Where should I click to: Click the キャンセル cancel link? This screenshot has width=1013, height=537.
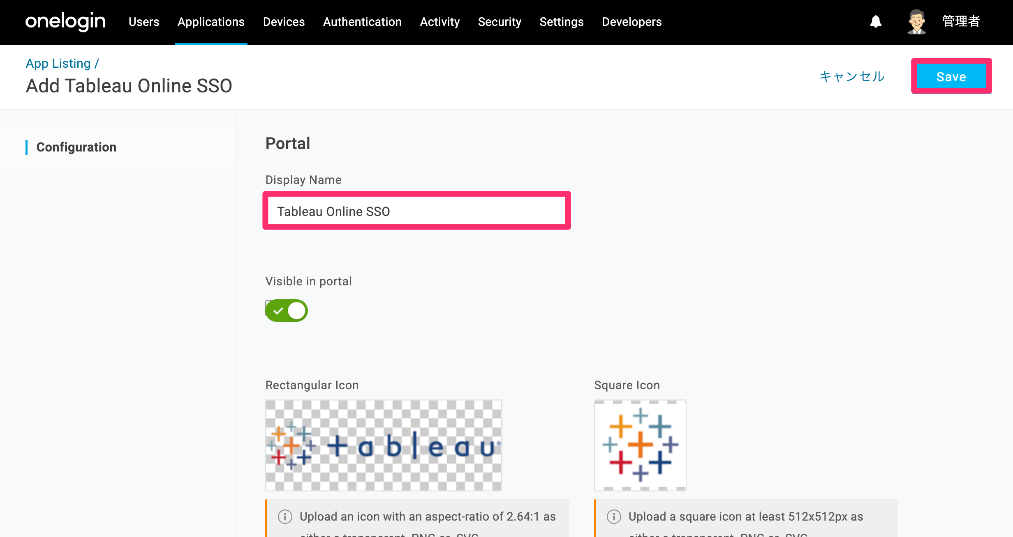[x=852, y=76]
